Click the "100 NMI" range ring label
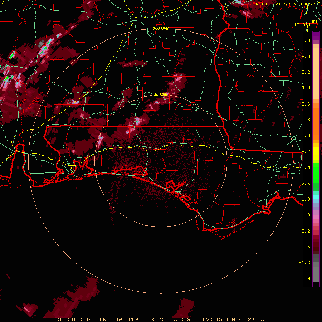Screen dimensions: 322x322 tap(161, 28)
